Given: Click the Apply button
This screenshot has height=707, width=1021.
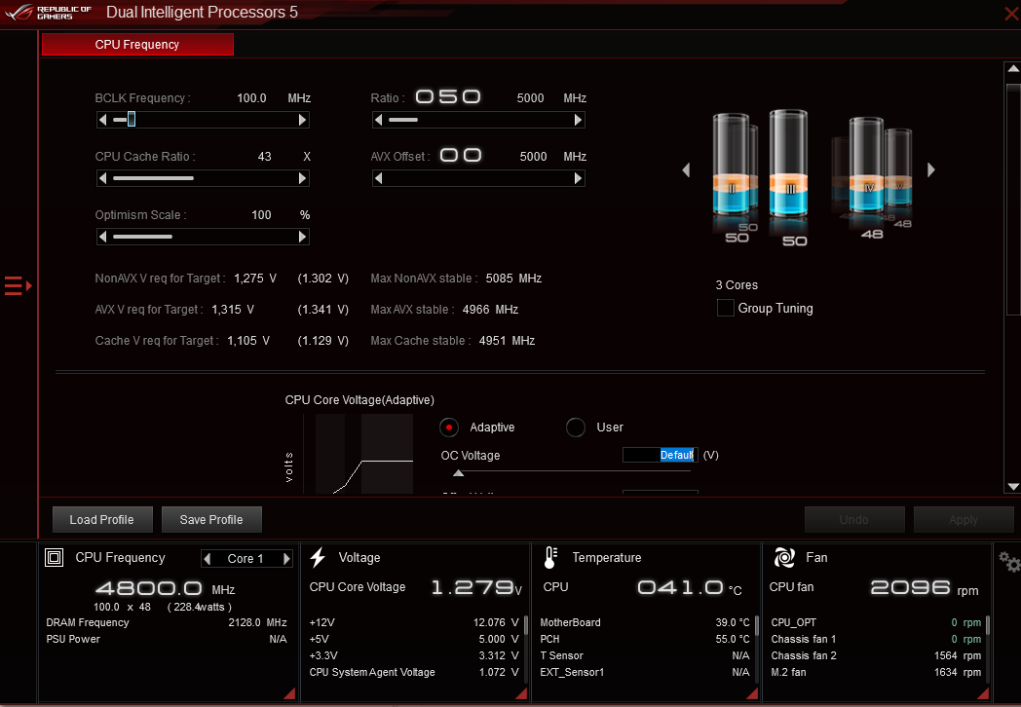Looking at the screenshot, I should click(964, 519).
